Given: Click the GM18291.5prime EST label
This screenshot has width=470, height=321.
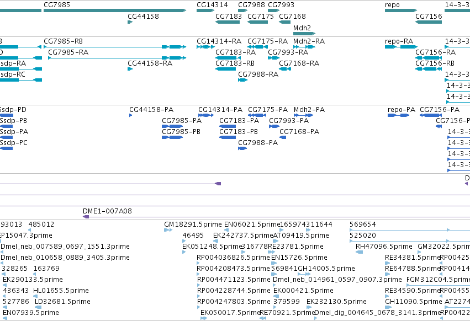Looking at the screenshot, I should coord(193,224).
